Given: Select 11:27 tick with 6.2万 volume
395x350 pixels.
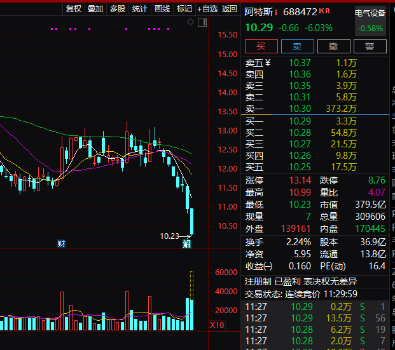Looking at the screenshot, I should (x=315, y=330).
